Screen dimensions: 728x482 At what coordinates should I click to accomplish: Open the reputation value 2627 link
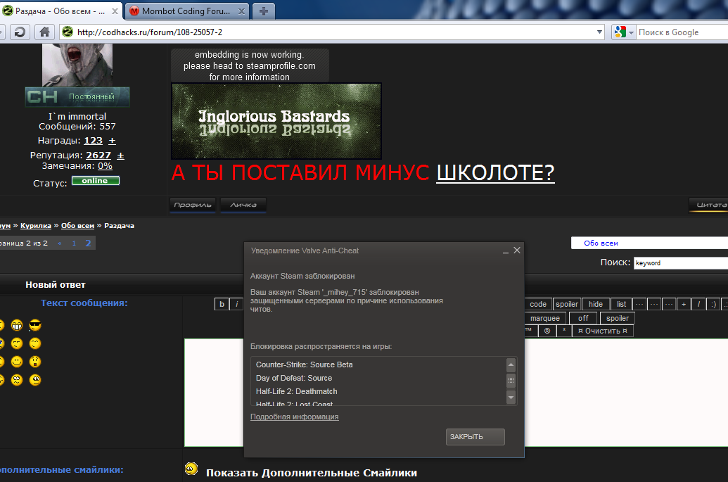(x=98, y=155)
